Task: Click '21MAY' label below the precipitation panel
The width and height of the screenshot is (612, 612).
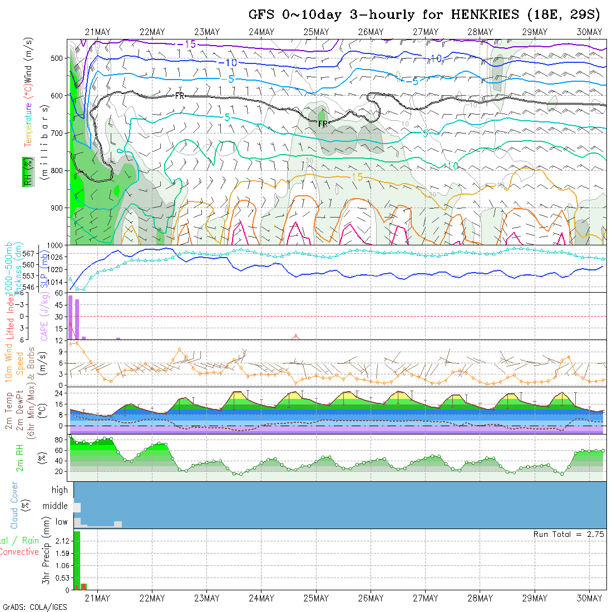Action: [97, 598]
